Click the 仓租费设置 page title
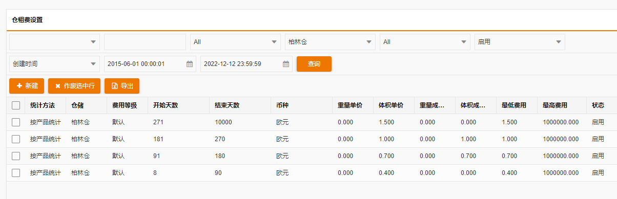Viewport: 617px width, 199px height. pyautogui.click(x=27, y=20)
